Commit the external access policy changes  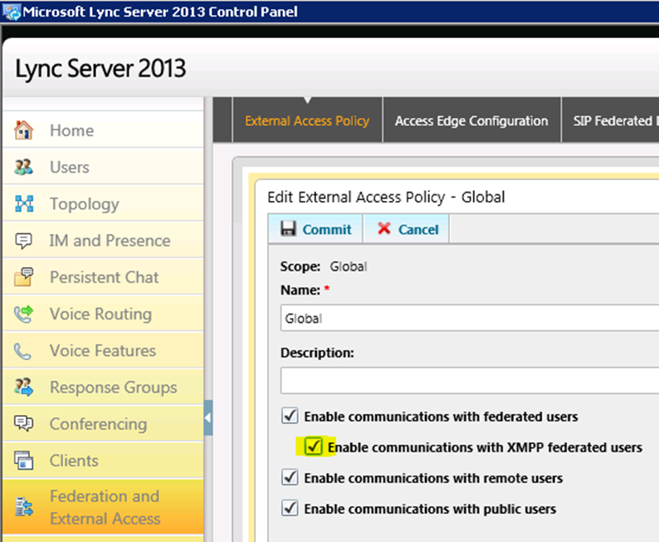(x=315, y=229)
